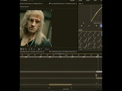122x91 pixels.
Task: Select fifth preset in third Flow row
Action: (99, 46)
